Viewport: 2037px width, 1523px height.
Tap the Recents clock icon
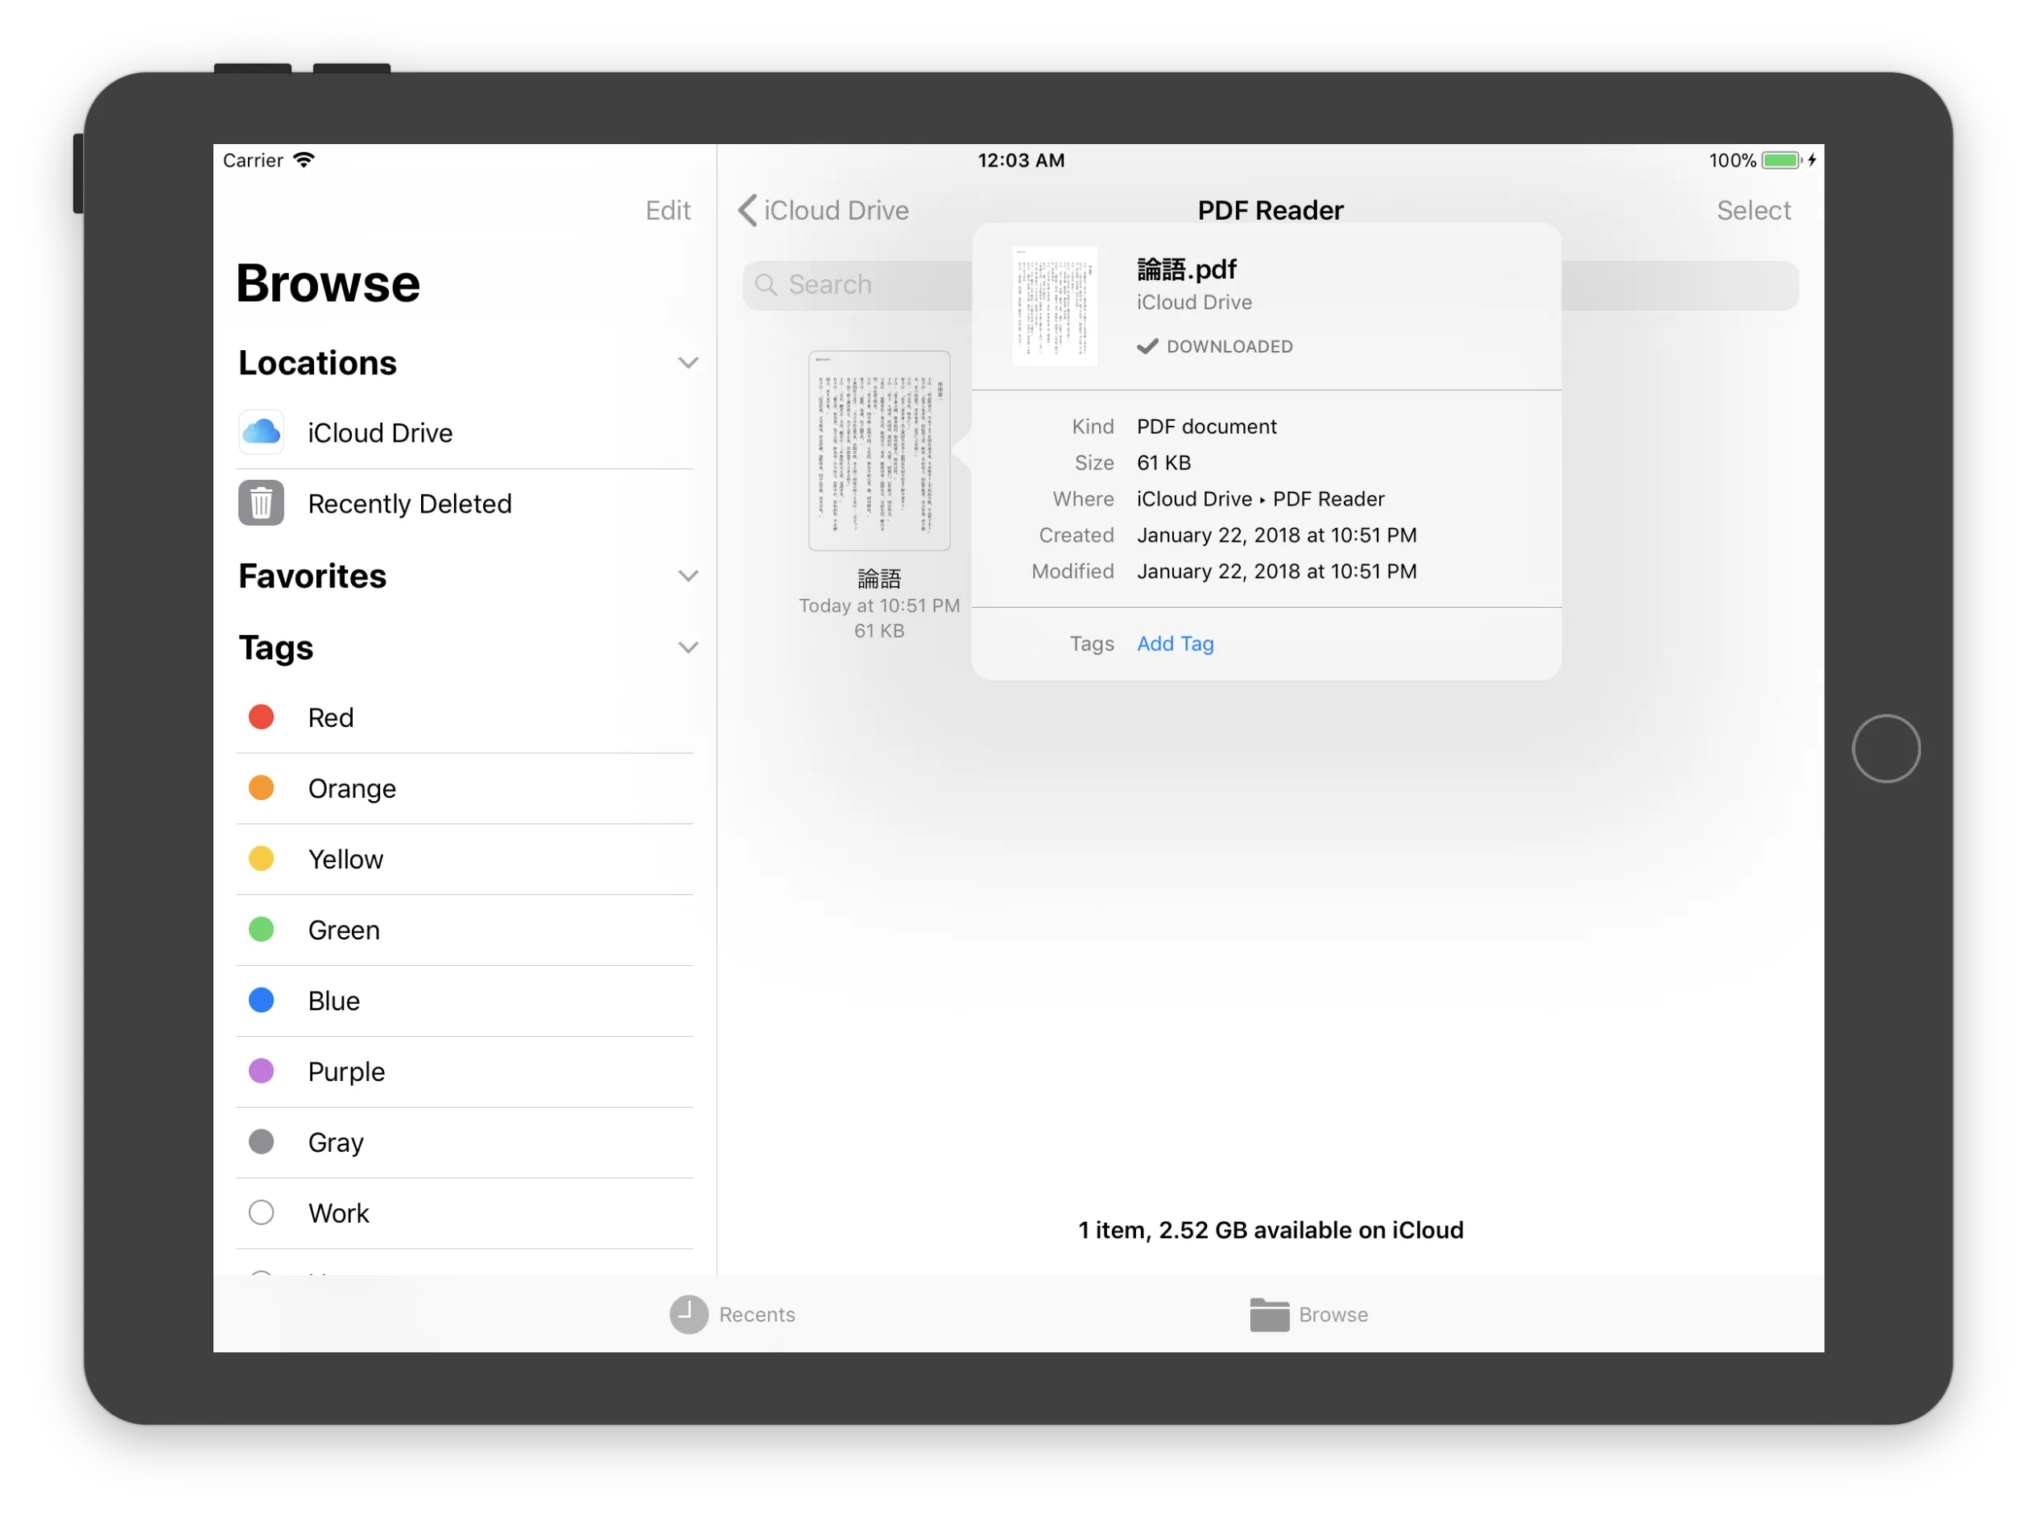pyautogui.click(x=688, y=1314)
